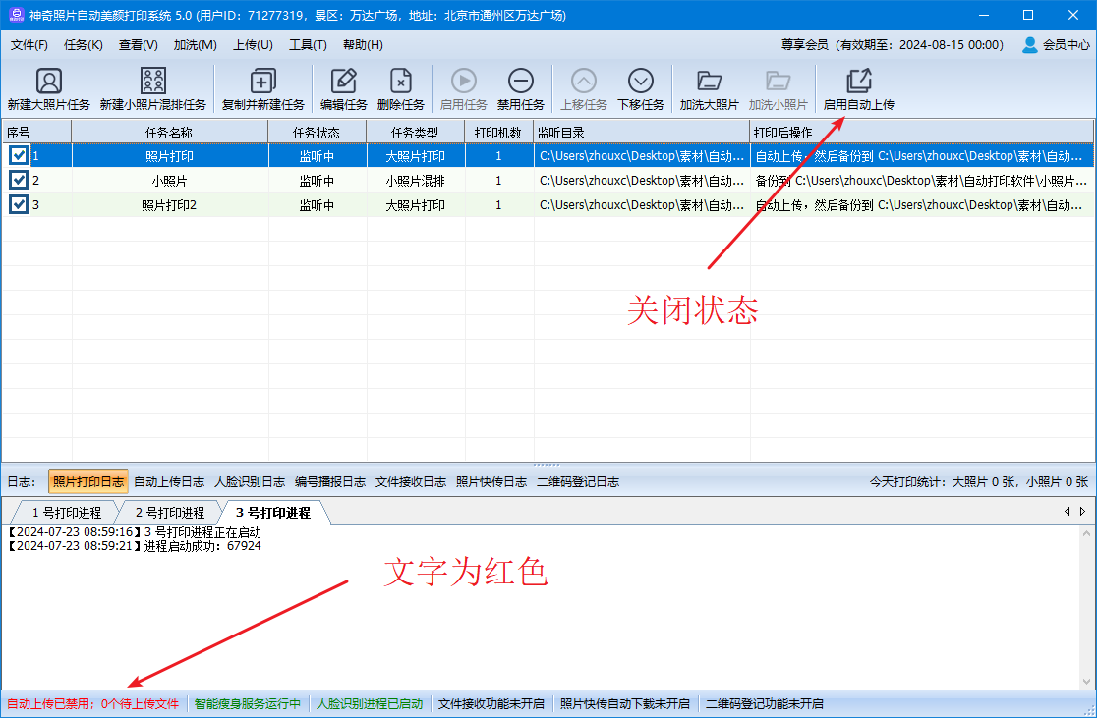Switch to 1 号打印进程 tab

[x=67, y=513]
